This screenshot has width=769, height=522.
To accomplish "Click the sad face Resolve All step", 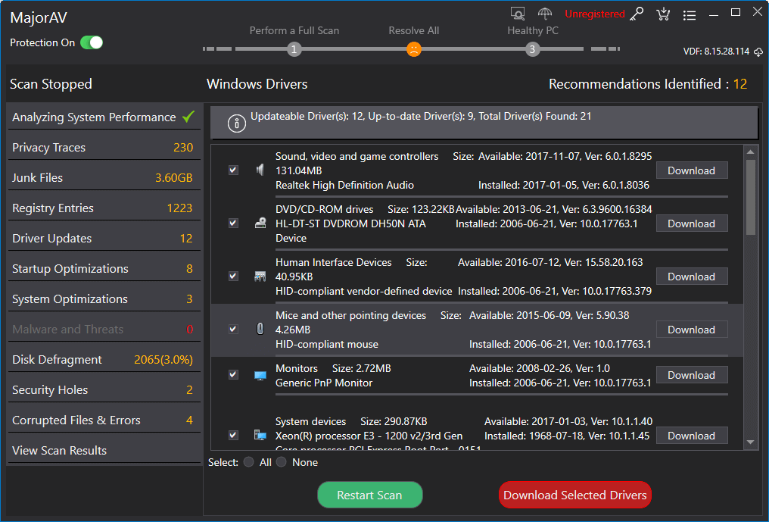I will tap(414, 49).
